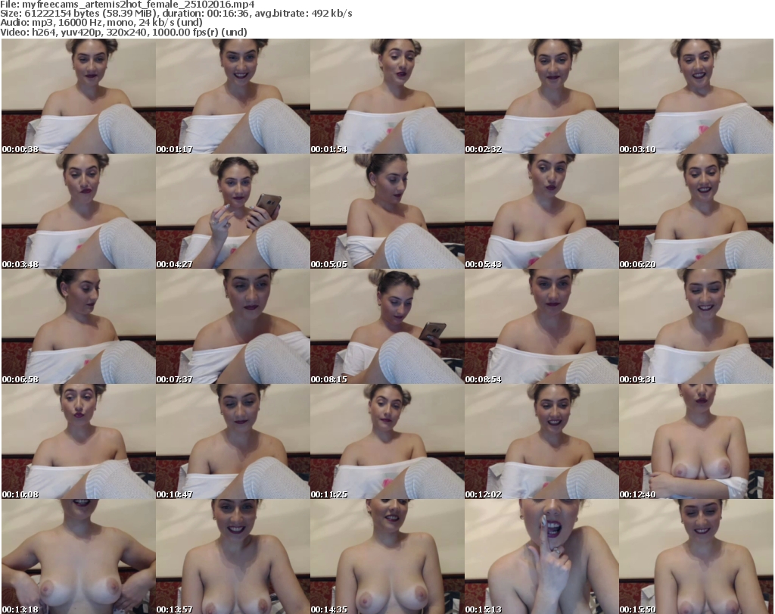Click the frame stamped 00:10:47
775x614 pixels.
coord(233,441)
